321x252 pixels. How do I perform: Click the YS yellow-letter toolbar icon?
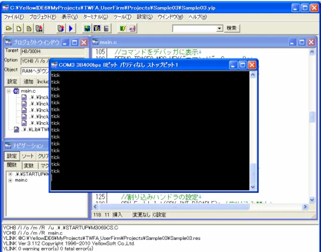click(x=97, y=29)
